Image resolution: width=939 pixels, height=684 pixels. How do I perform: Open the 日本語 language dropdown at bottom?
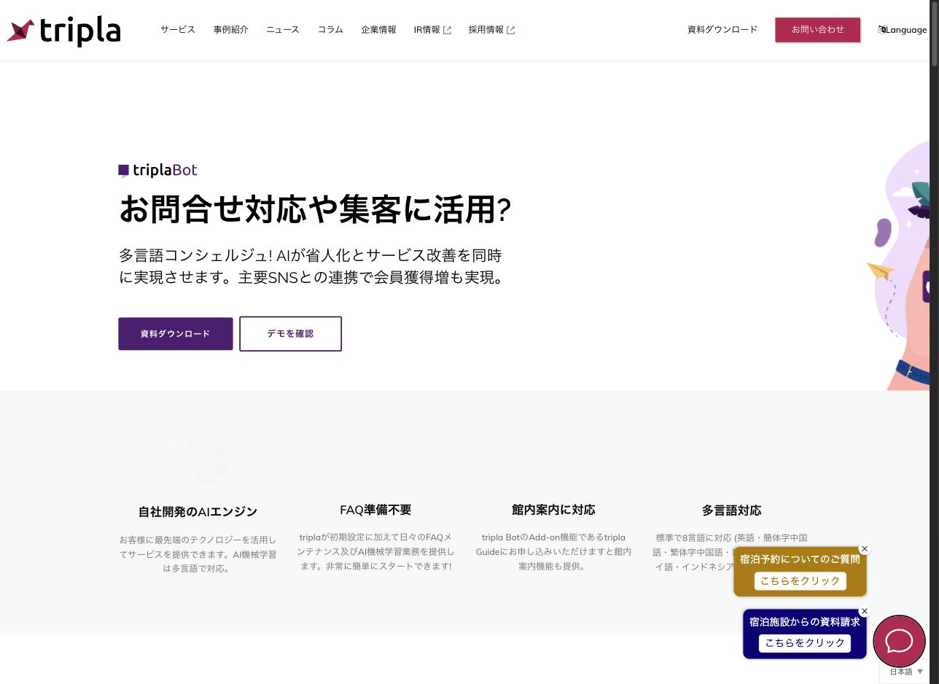click(906, 672)
